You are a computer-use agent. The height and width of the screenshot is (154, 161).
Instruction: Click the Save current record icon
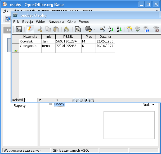tap(19, 29)
